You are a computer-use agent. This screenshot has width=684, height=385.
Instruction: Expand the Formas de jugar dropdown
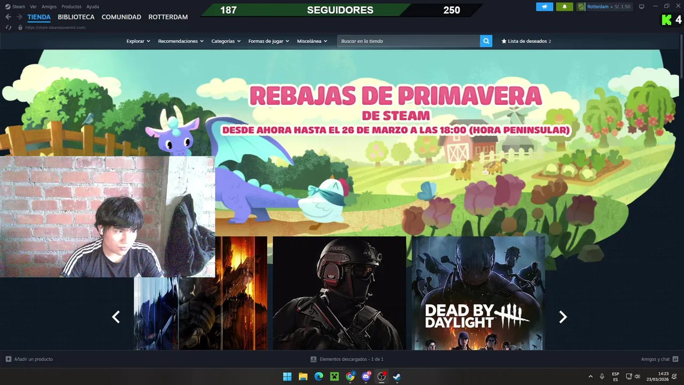point(268,41)
